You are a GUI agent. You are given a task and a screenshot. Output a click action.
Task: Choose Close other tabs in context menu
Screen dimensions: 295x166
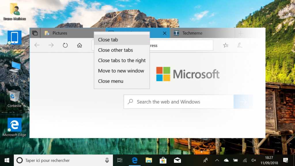tap(122, 50)
